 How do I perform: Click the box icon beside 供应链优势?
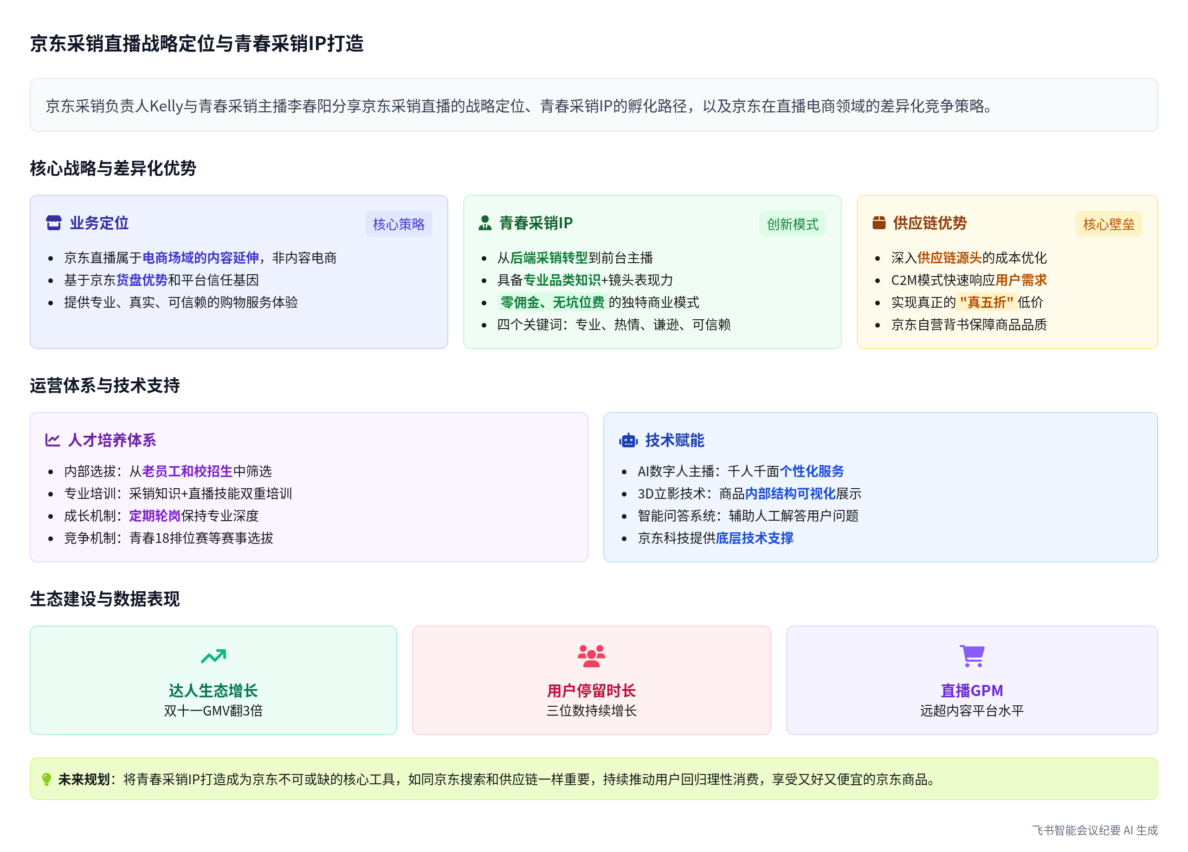coord(878,223)
